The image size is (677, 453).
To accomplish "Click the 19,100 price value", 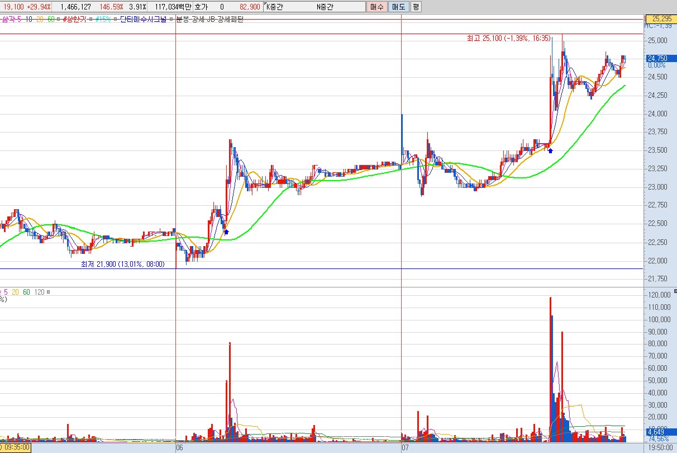I will (x=14, y=7).
